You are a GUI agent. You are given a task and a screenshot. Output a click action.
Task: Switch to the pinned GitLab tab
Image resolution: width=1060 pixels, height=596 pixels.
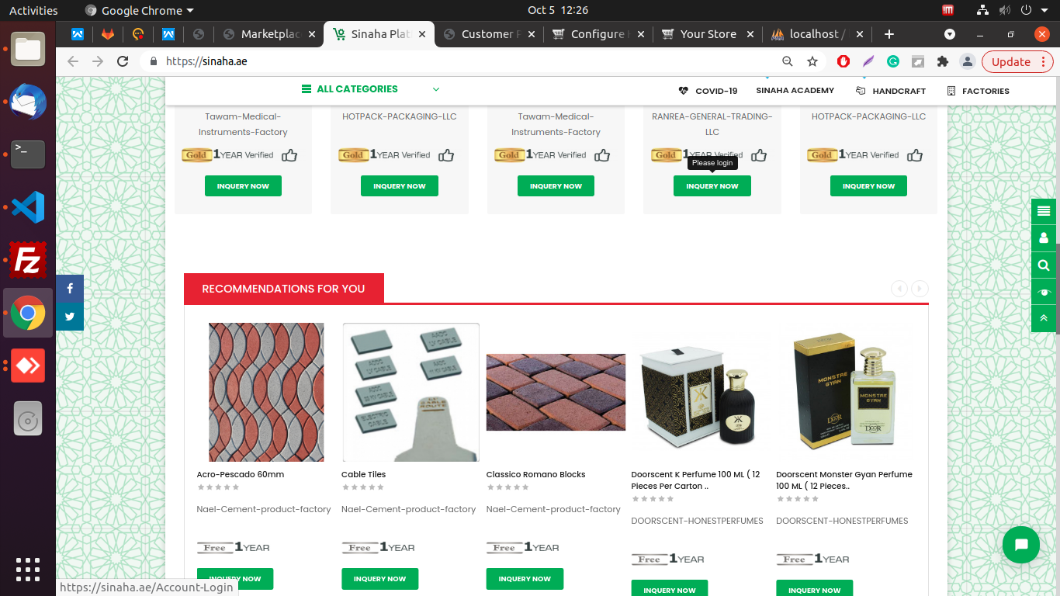click(x=108, y=34)
